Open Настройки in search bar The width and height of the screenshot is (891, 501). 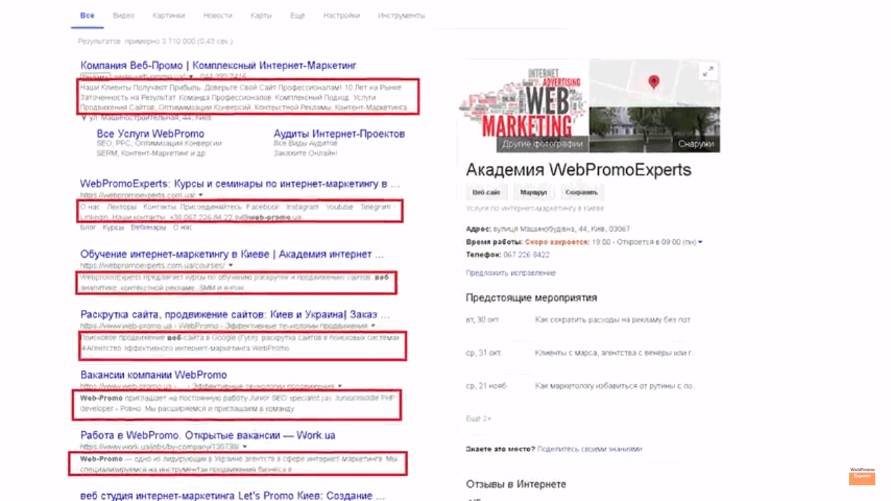[x=342, y=15]
